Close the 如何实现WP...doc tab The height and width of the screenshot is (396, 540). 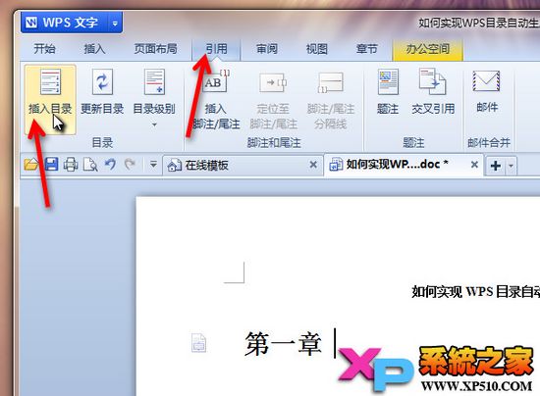pyautogui.click(x=474, y=165)
